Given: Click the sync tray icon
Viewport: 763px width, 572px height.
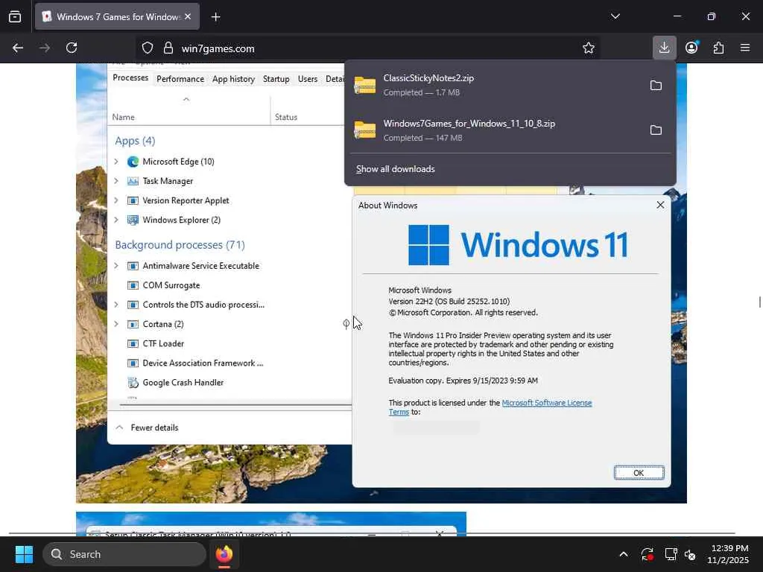Looking at the screenshot, I should 648,554.
